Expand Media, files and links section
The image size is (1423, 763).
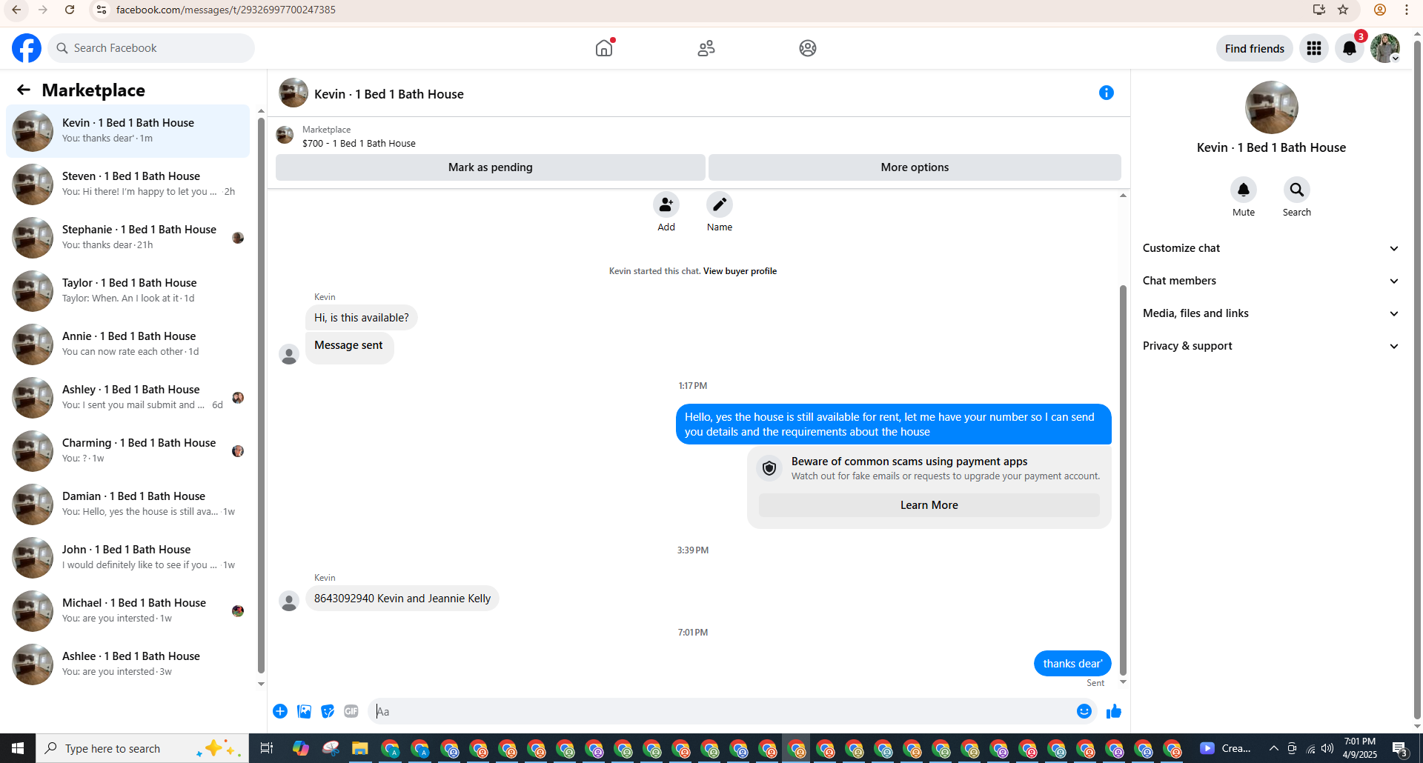1270,313
